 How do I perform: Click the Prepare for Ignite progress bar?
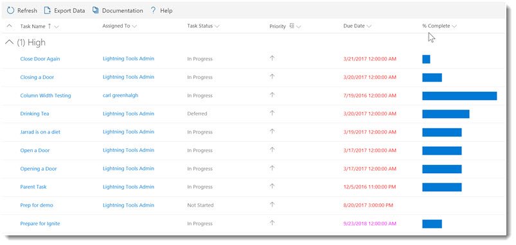point(432,224)
